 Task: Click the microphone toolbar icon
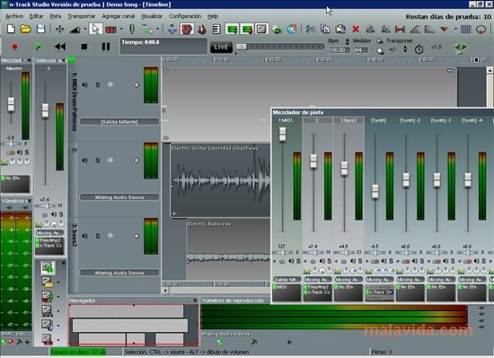click(x=132, y=30)
